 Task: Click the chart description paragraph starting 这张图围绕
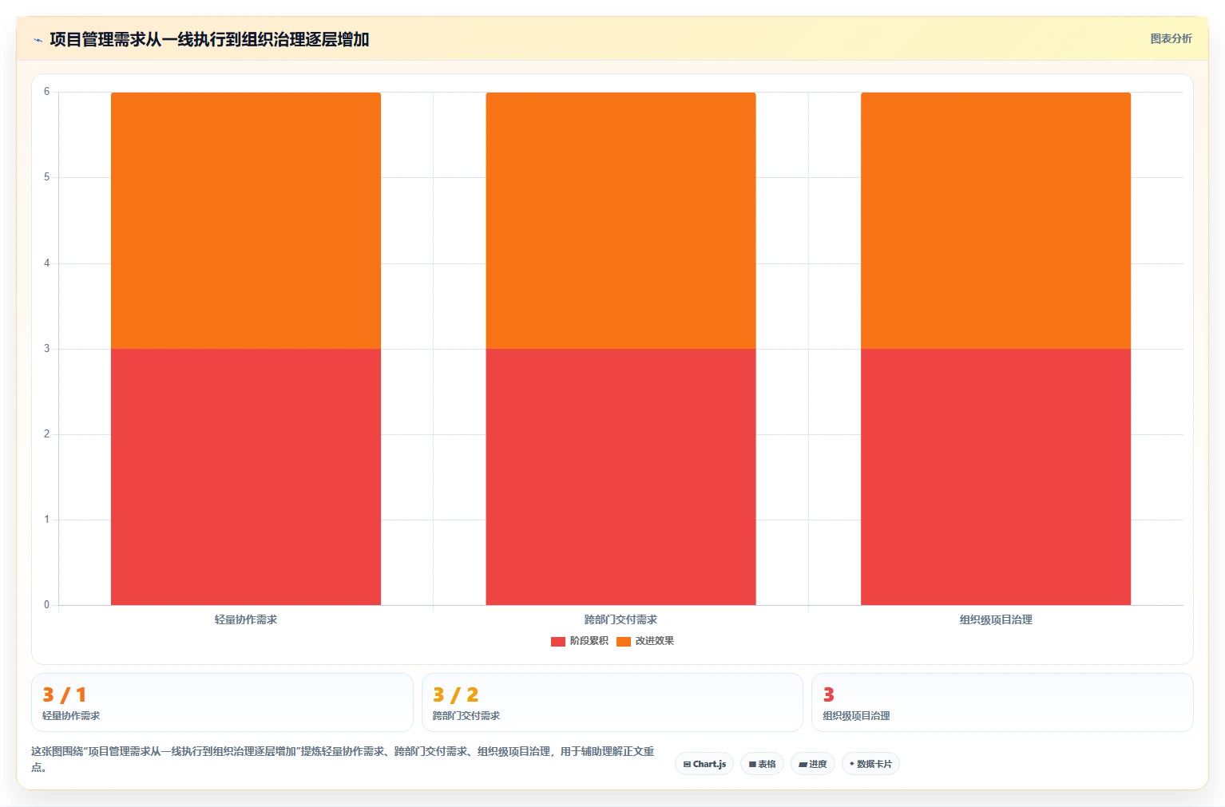(343, 759)
